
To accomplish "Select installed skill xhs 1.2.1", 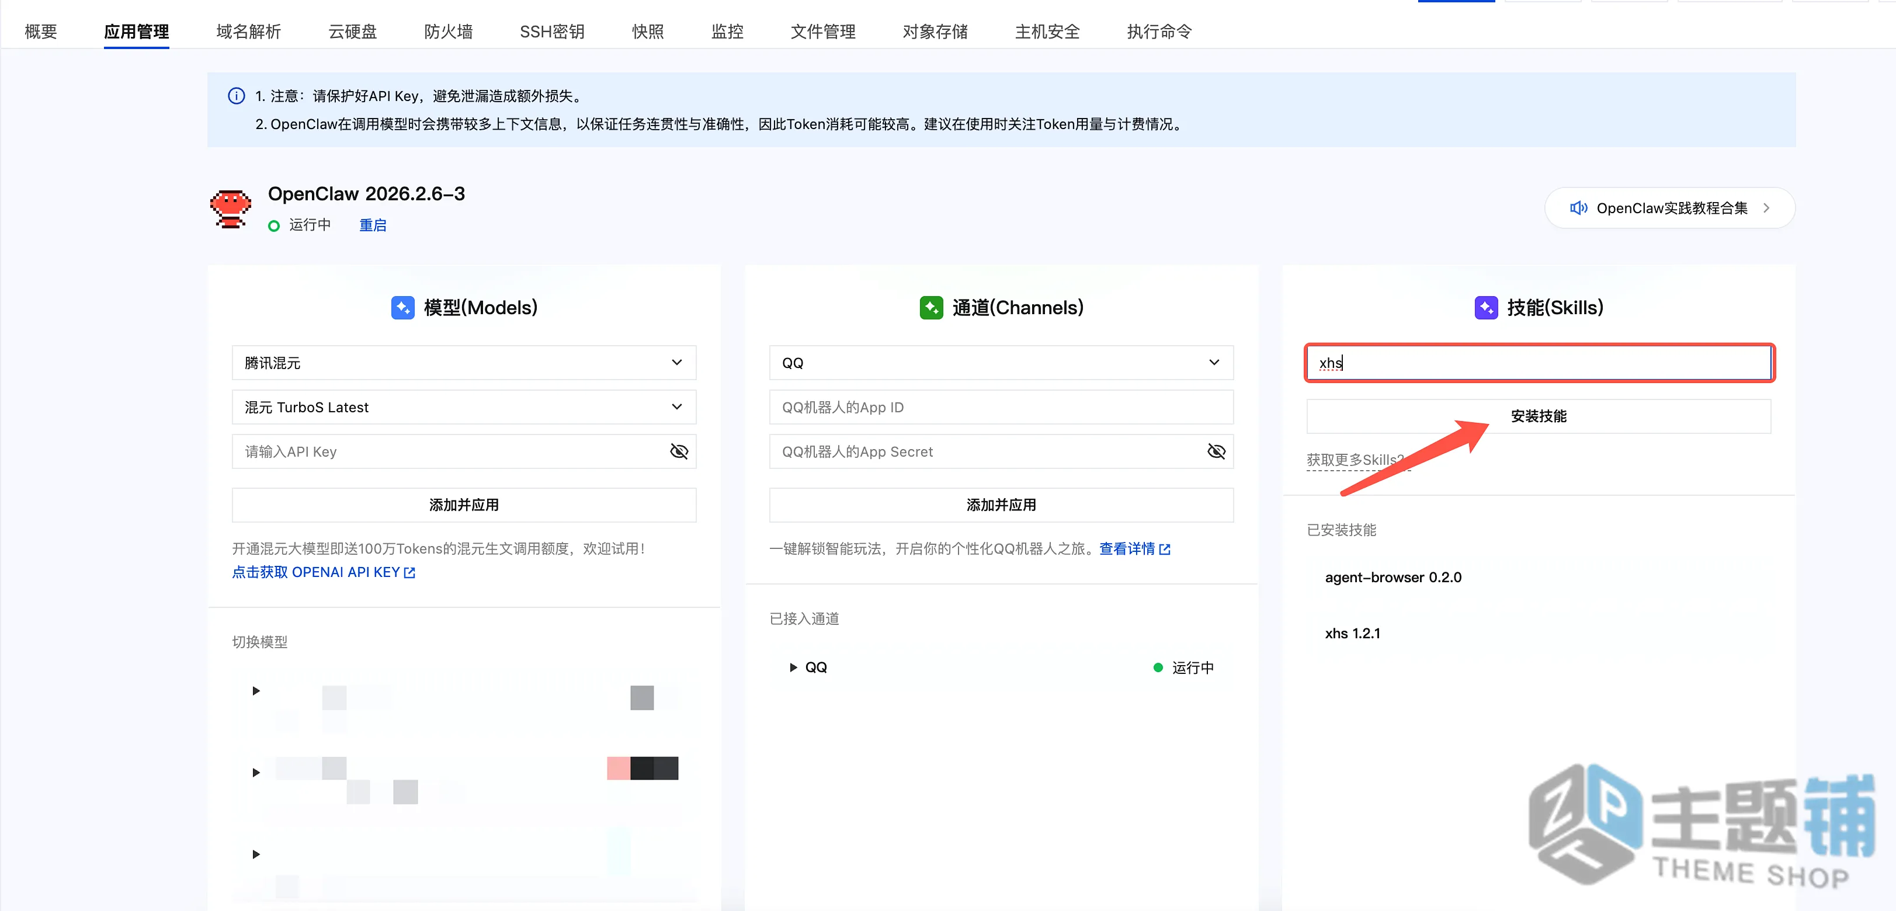I will tap(1352, 634).
